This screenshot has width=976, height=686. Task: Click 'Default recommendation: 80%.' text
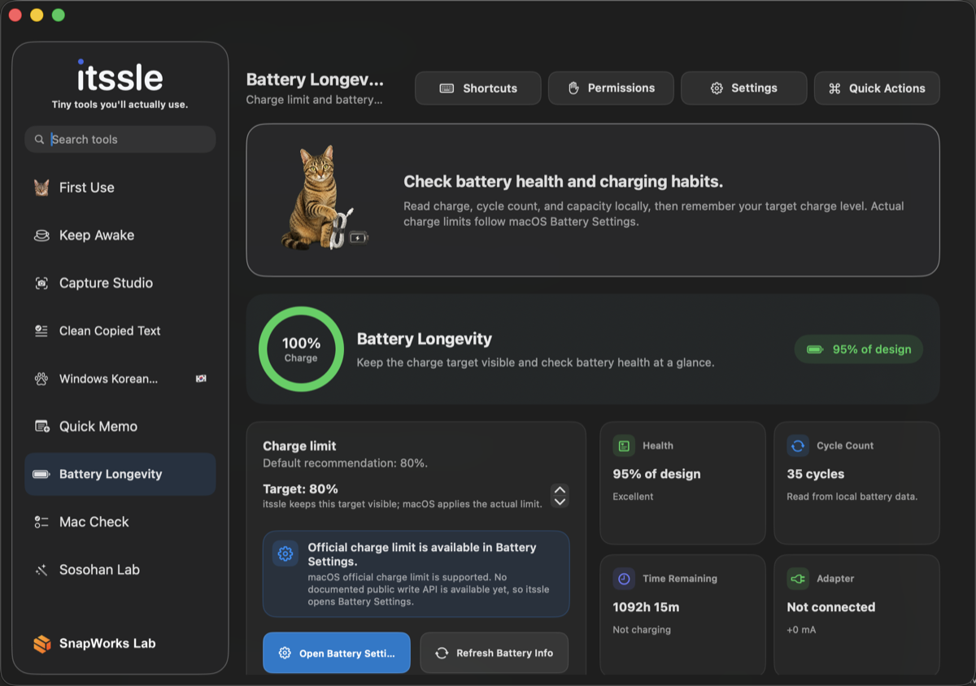pyautogui.click(x=345, y=463)
